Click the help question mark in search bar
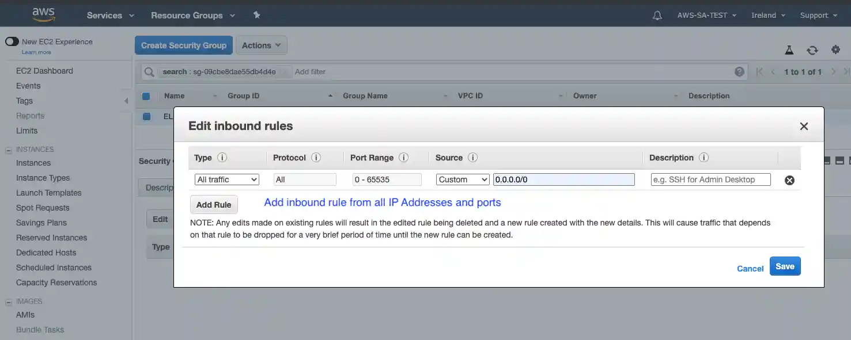Image resolution: width=851 pixels, height=340 pixels. click(x=740, y=72)
